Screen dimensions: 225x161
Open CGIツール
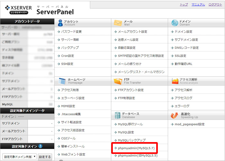68,138
